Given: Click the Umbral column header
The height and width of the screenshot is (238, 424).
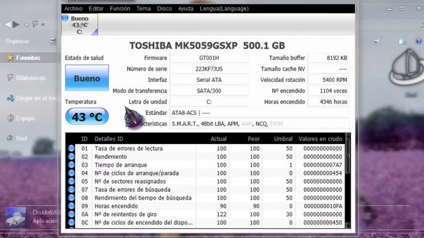Looking at the screenshot, I should [x=283, y=139].
